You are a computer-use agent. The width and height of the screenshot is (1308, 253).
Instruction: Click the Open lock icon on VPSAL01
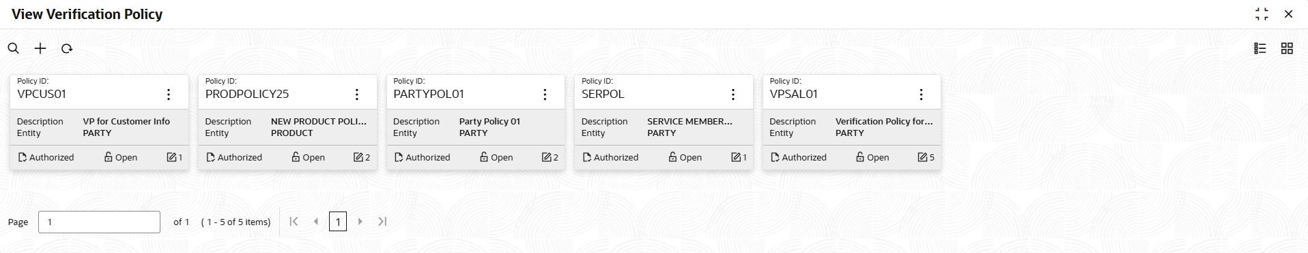(860, 157)
